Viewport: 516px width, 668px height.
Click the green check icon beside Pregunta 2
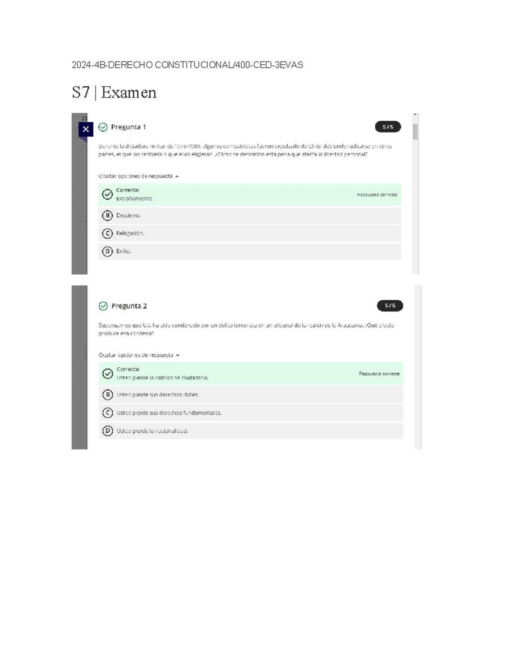pyautogui.click(x=103, y=306)
